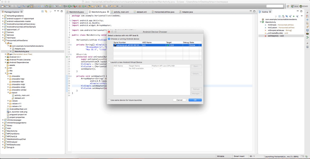Click the Search flashlight toolbar icon

coord(96,6)
